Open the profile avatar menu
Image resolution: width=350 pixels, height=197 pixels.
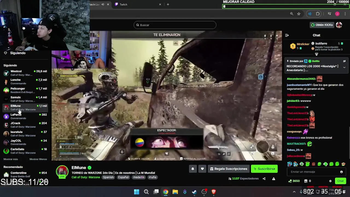[x=339, y=25]
